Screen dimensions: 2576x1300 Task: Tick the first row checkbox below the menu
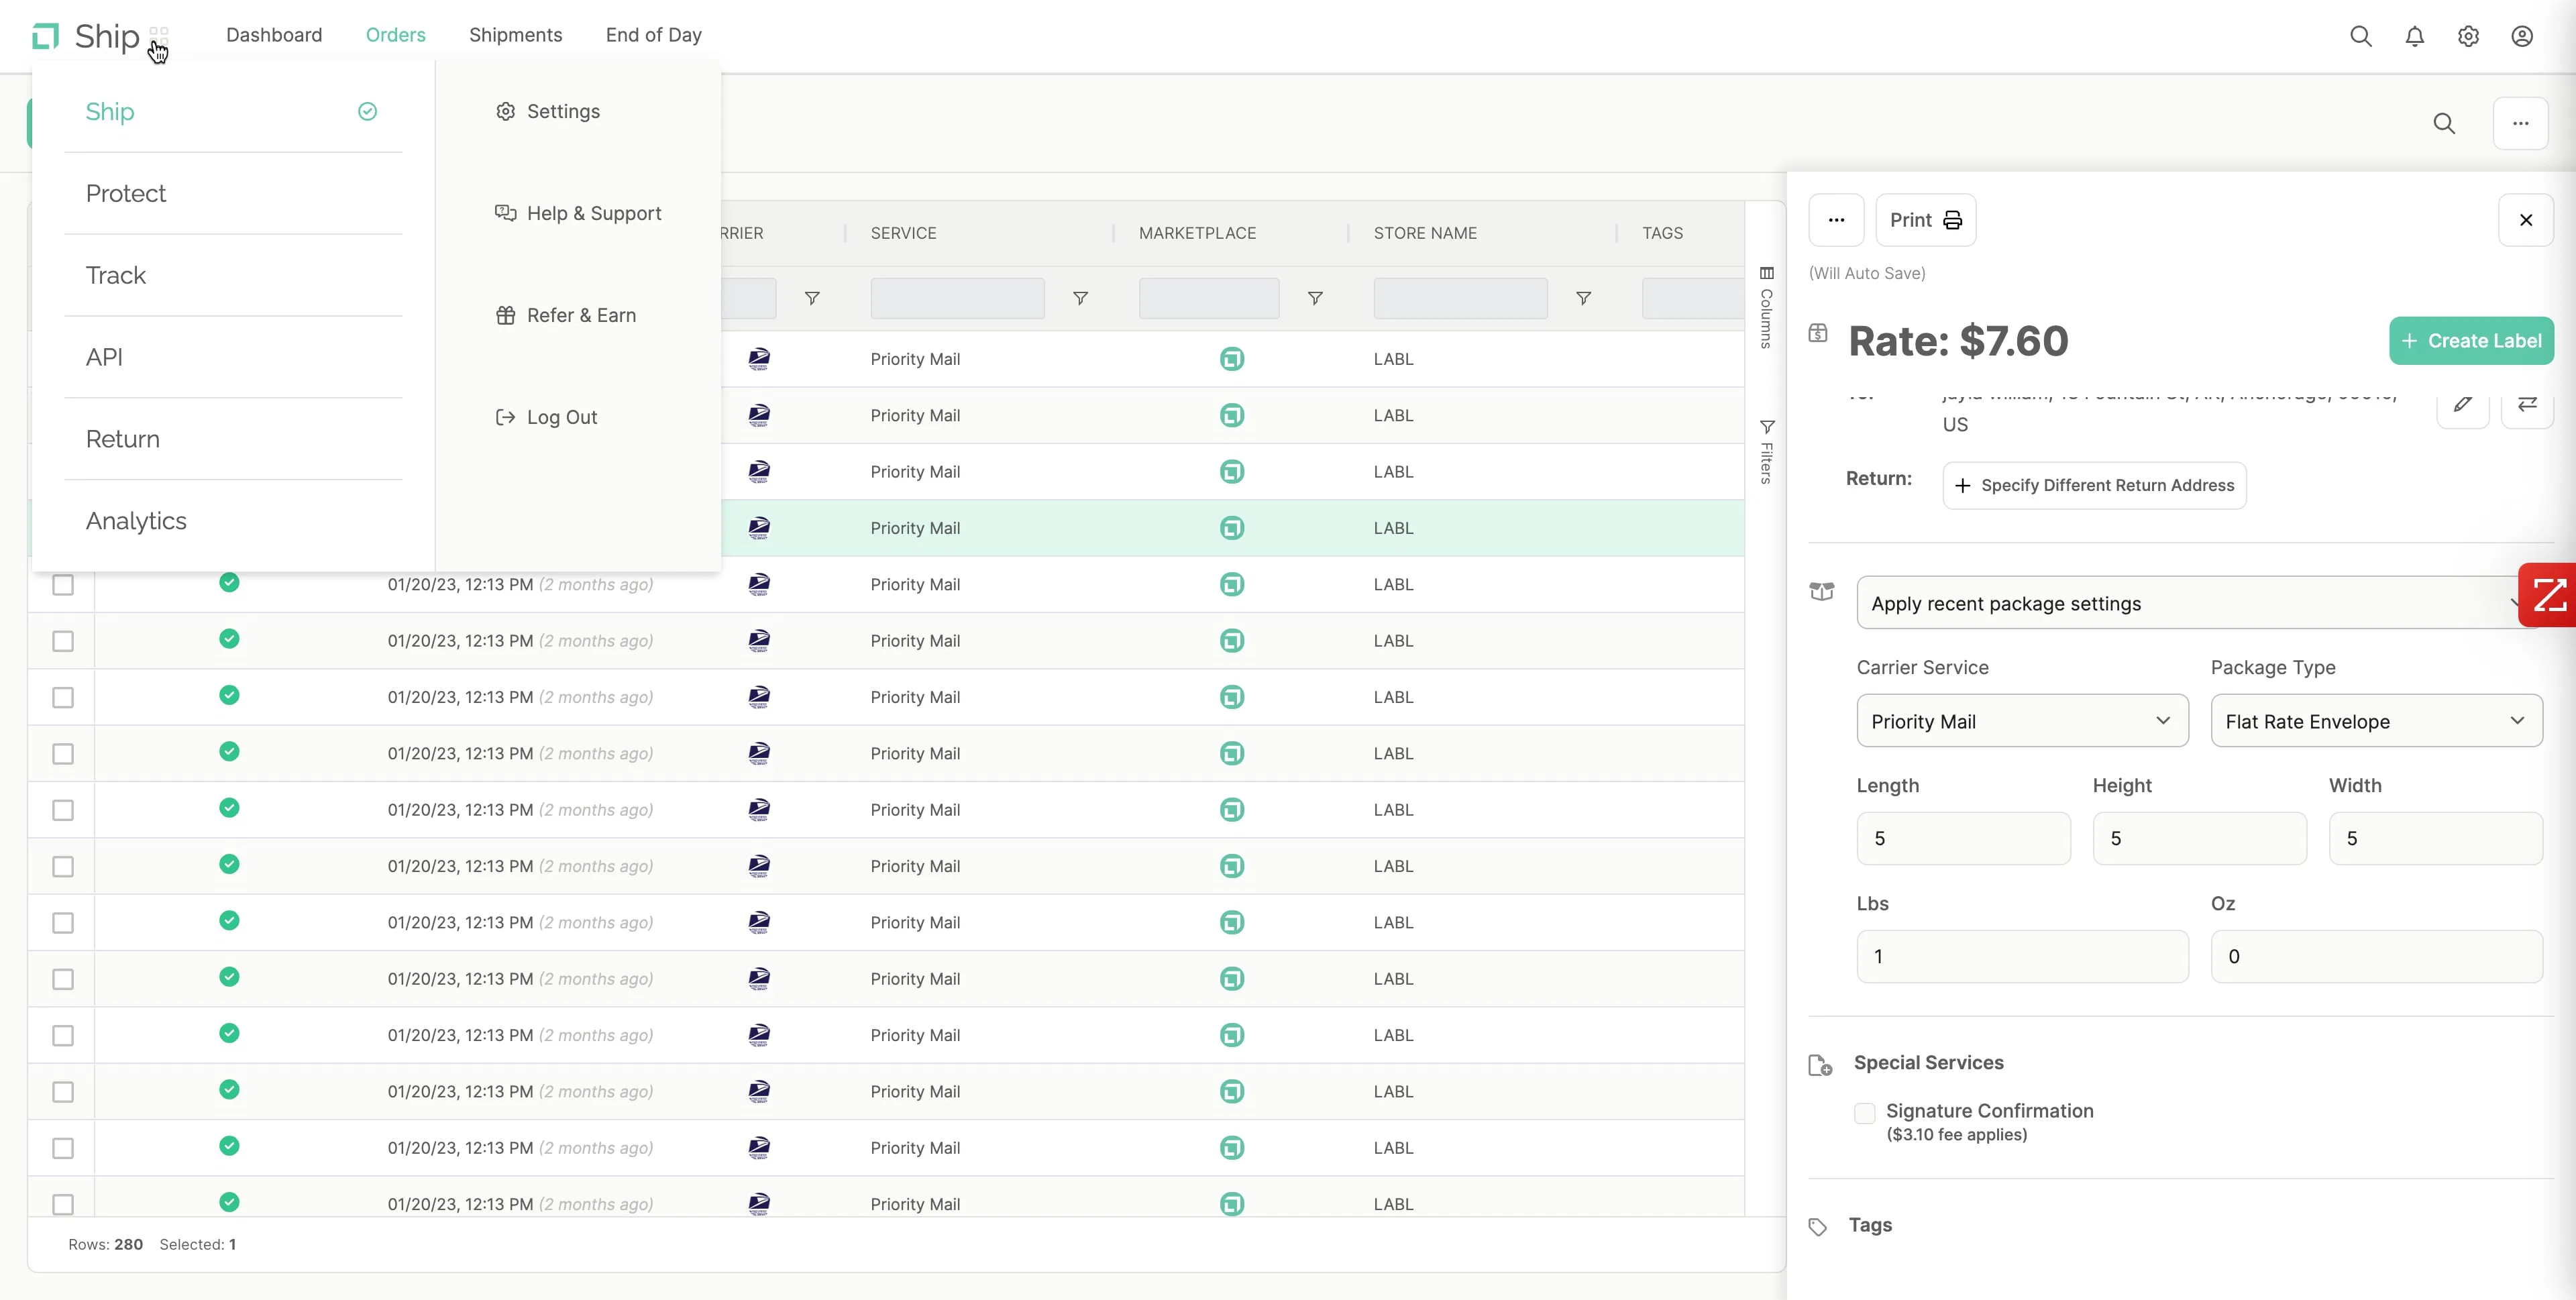63,584
